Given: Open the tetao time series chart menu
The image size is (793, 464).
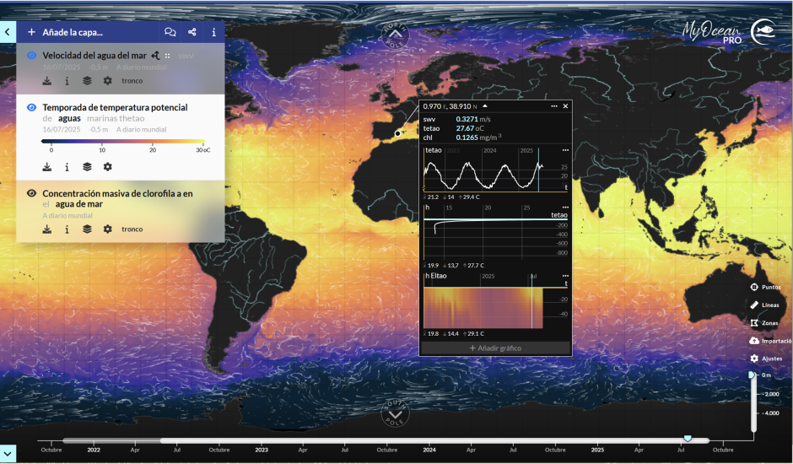Looking at the screenshot, I should click(565, 150).
